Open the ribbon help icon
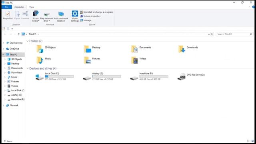The width and height of the screenshot is (256, 144). [x=253, y=7]
